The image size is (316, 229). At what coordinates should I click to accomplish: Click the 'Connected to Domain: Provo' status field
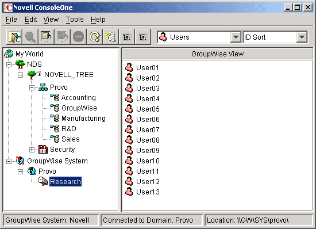(x=152, y=220)
